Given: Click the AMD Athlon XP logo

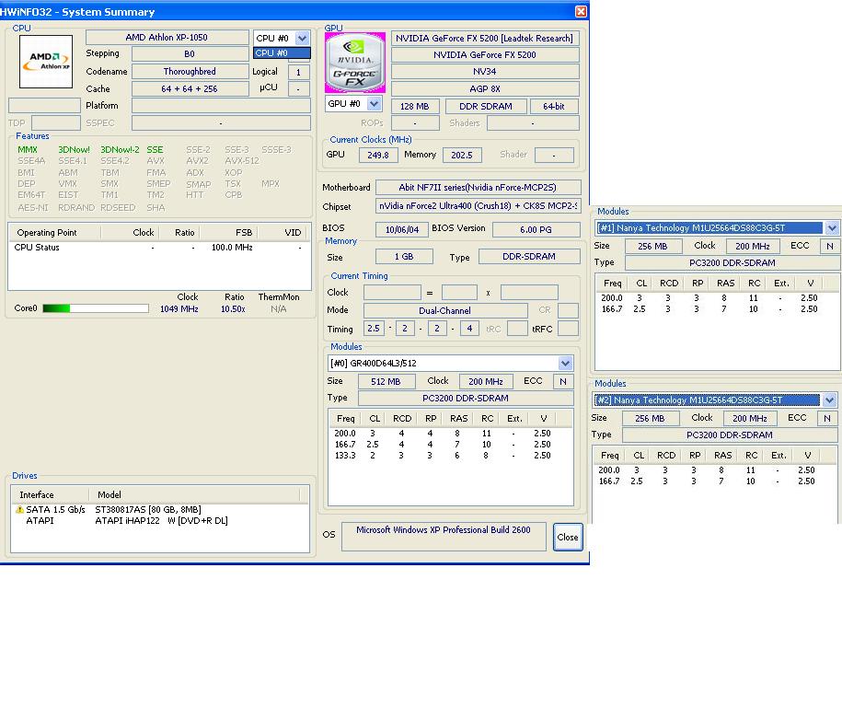Looking at the screenshot, I should click(46, 62).
